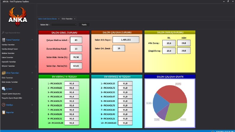Click the Atkı Duruş Adet value field
The image size is (235, 132).
point(184,43)
